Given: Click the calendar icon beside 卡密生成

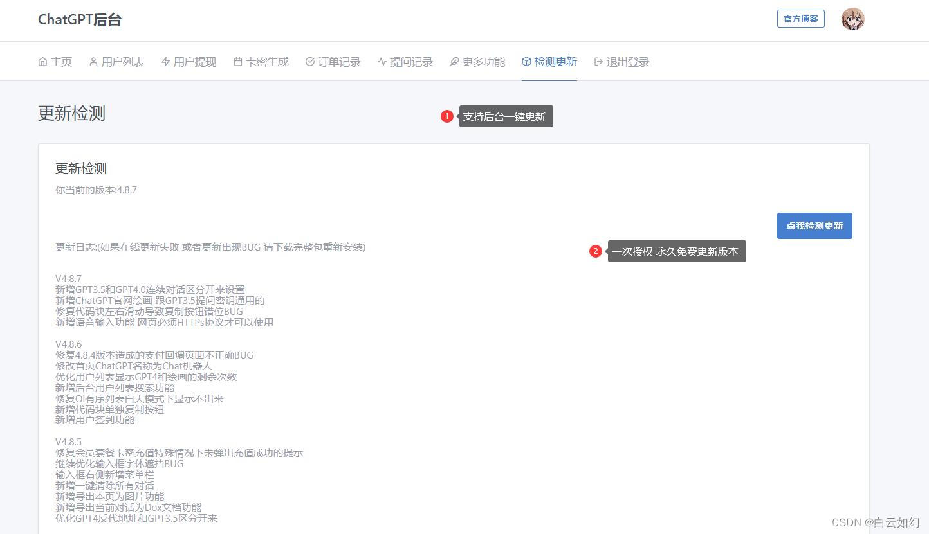Looking at the screenshot, I should pyautogui.click(x=237, y=62).
